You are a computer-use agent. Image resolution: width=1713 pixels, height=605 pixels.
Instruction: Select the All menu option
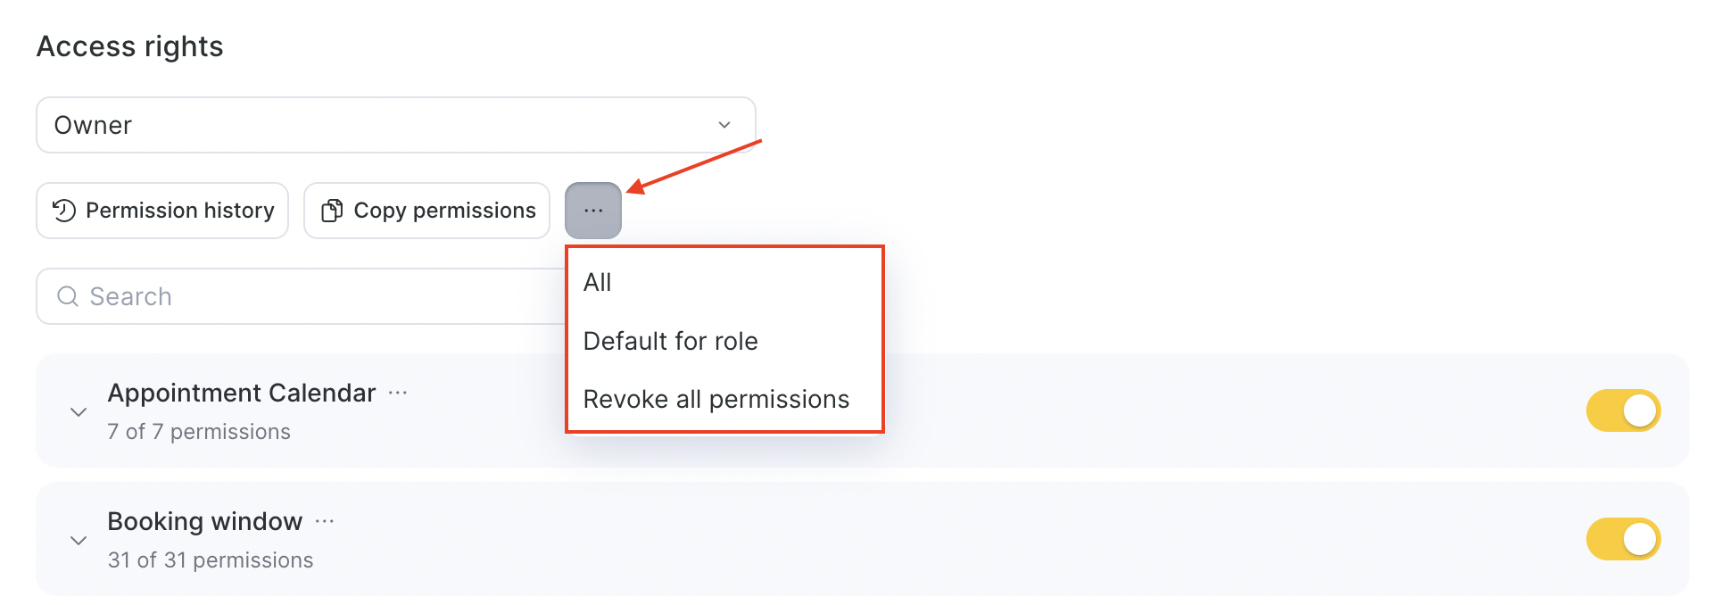(598, 283)
